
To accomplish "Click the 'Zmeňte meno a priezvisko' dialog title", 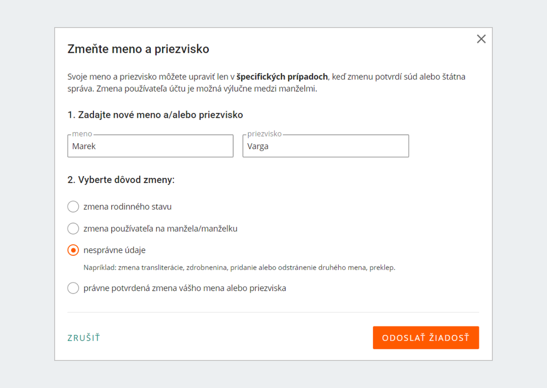I will click(138, 49).
